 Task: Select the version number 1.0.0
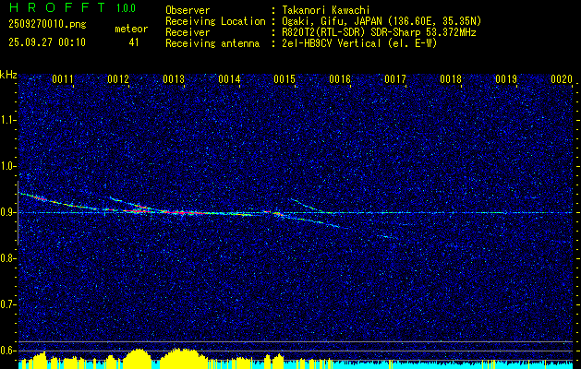click(126, 8)
